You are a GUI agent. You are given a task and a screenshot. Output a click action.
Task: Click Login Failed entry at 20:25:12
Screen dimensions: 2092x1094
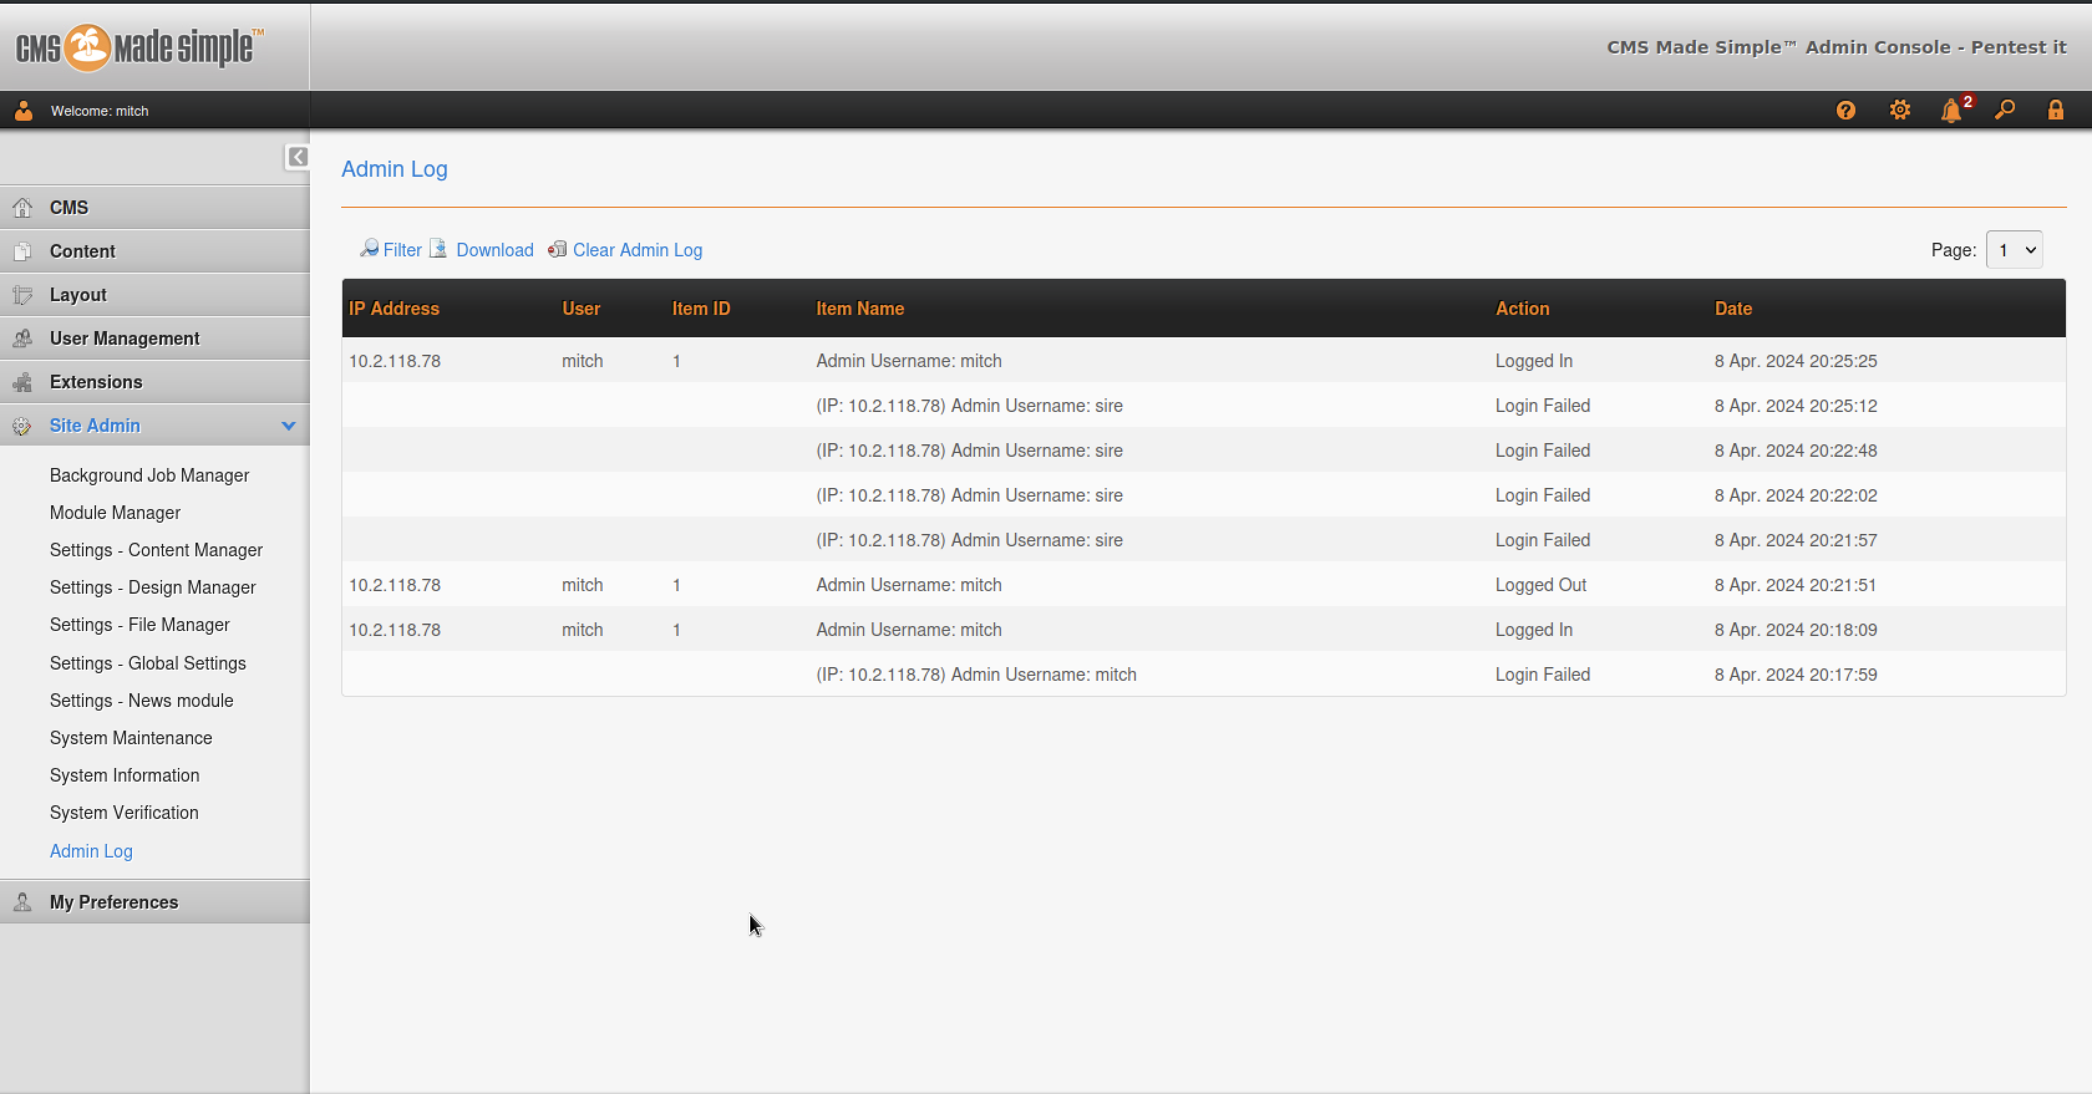pyautogui.click(x=1543, y=406)
